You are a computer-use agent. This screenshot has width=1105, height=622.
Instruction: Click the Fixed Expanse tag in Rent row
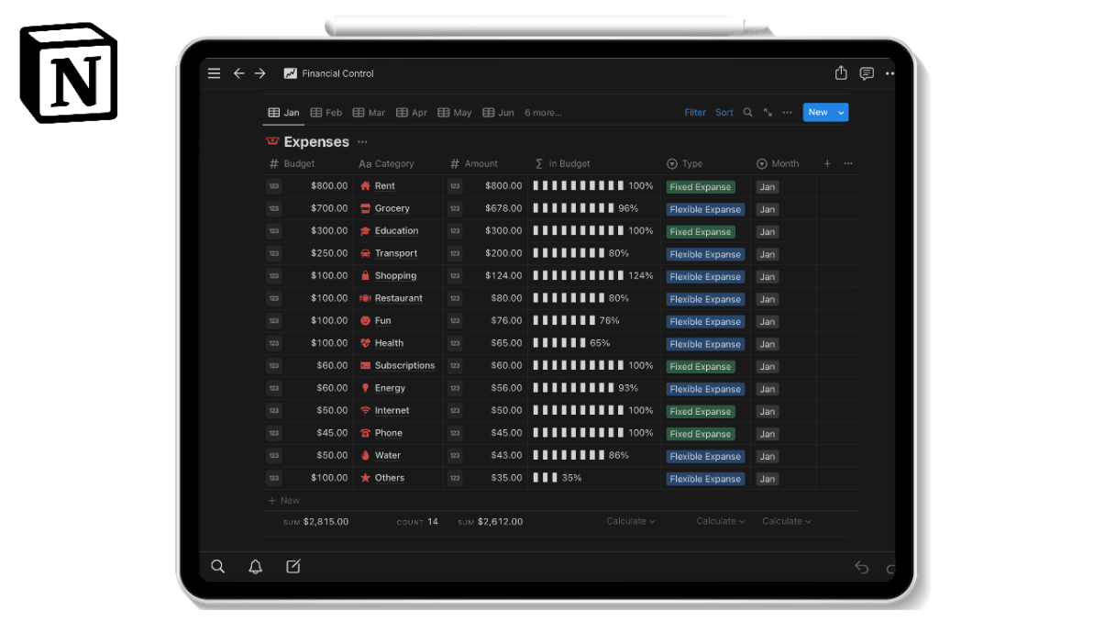pyautogui.click(x=701, y=186)
